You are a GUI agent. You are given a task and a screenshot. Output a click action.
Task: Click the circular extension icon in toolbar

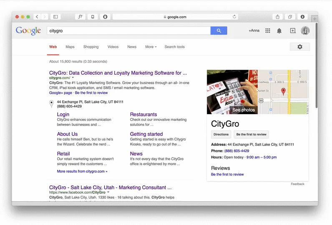click(105, 17)
